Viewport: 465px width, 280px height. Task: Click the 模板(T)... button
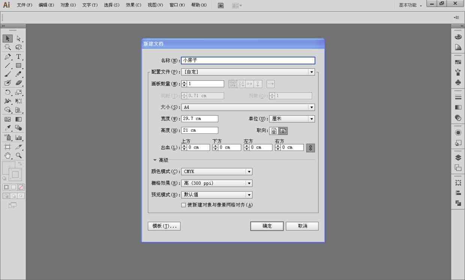coord(164,226)
